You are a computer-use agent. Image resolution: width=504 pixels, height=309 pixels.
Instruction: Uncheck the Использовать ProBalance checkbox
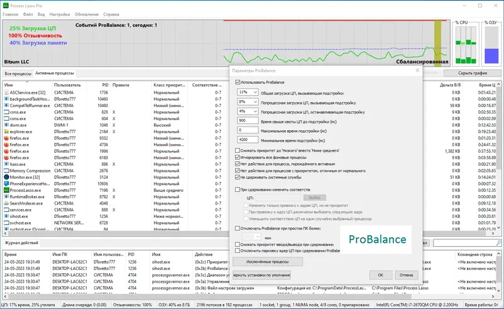tap(238, 82)
